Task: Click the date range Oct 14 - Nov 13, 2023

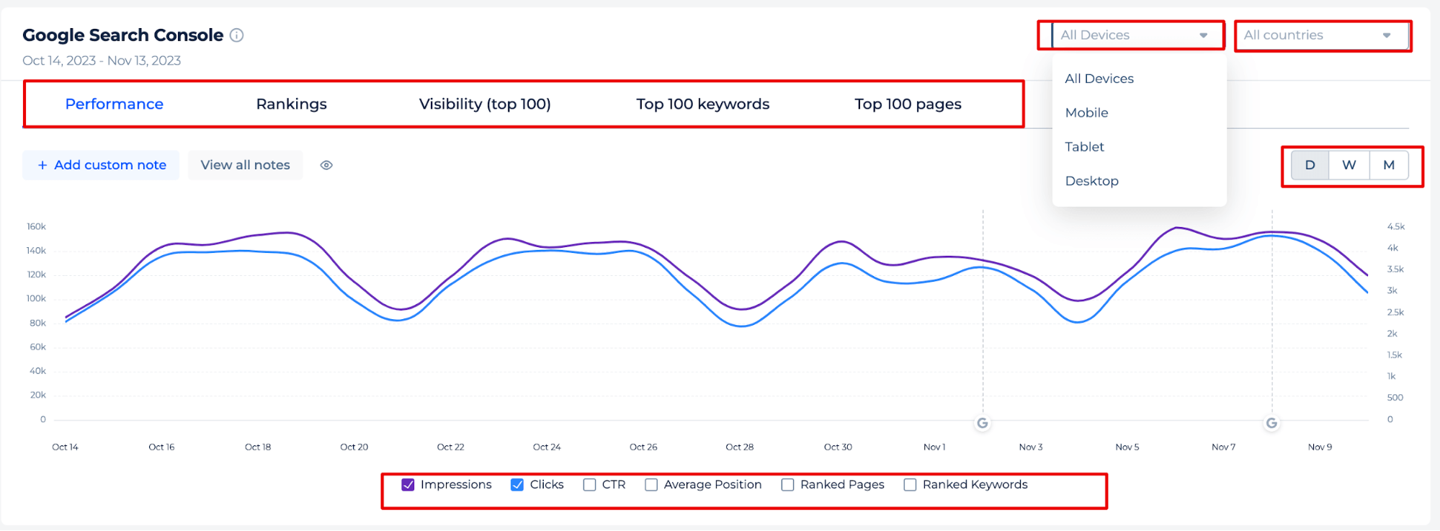Action: pyautogui.click(x=102, y=61)
